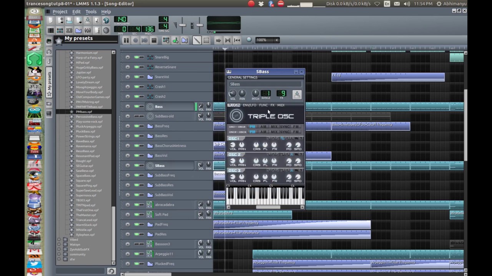Export the project with the toolbar icon
The image size is (492, 276).
click(97, 20)
